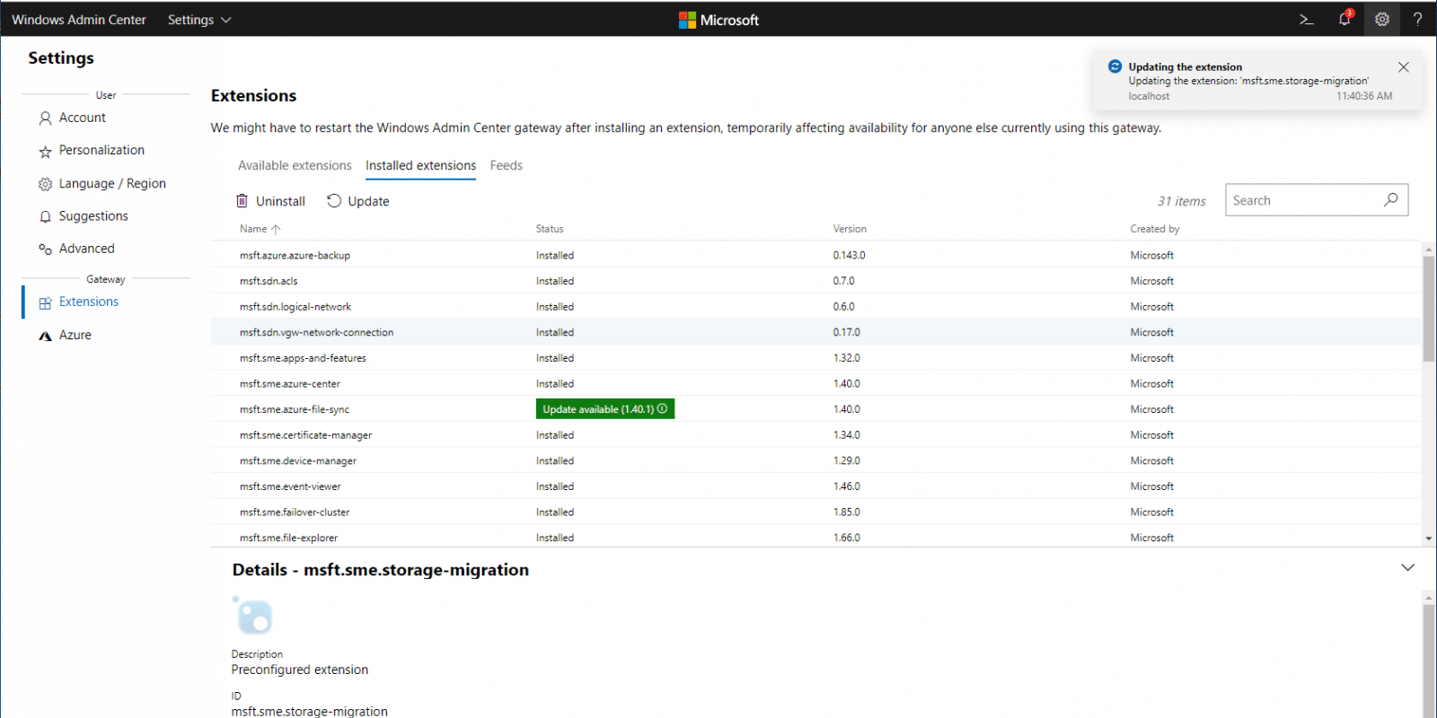Click the Update refresh icon
The width and height of the screenshot is (1437, 718).
pos(334,201)
